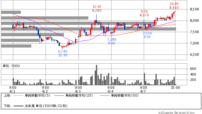
Task: Click the 8,000 price axis label
Action: pyautogui.click(x=194, y=20)
